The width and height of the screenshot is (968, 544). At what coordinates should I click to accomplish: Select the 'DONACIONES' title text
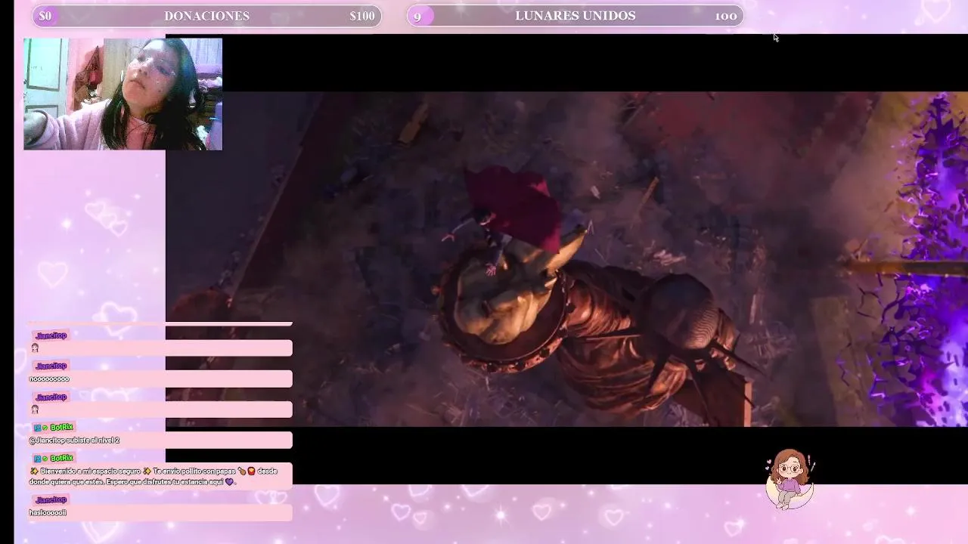click(206, 16)
